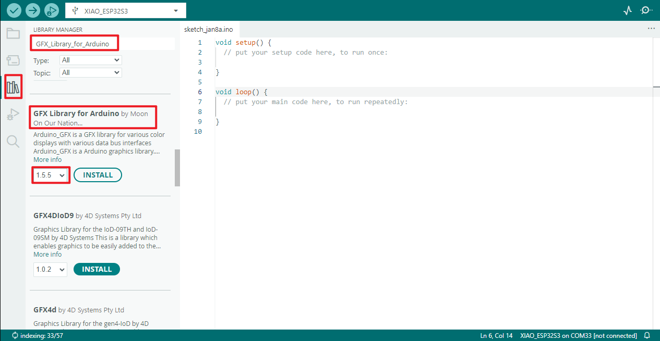Open the Search magnifier in sidebar

tap(13, 141)
